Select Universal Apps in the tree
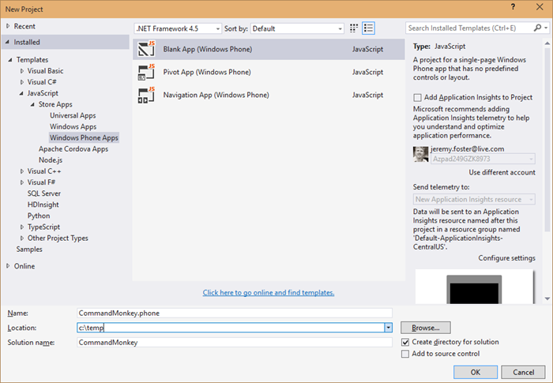The height and width of the screenshot is (383, 553). pos(72,115)
